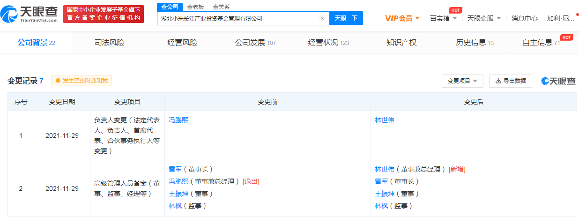Screen dimensions: 579x217
Task: Click the export download icon
Action: 498,81
